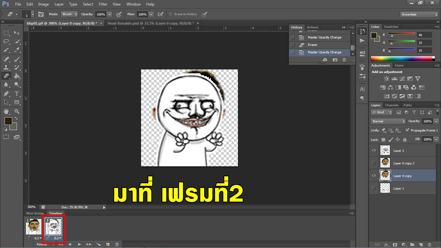Open the layer blend mode Normal dropdown
This screenshot has width=441, height=248.
(388, 121)
